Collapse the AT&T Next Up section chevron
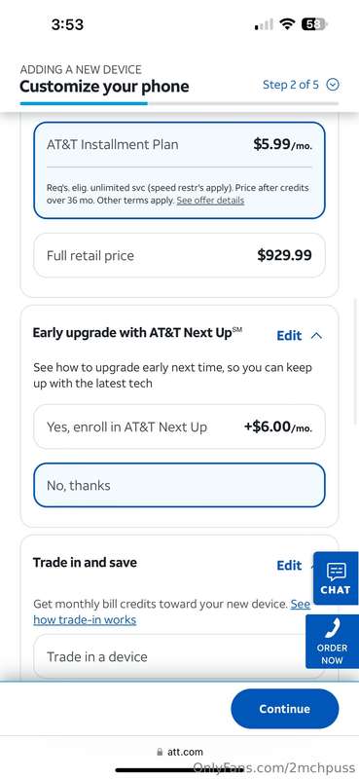Image resolution: width=359 pixels, height=779 pixels. (x=316, y=336)
